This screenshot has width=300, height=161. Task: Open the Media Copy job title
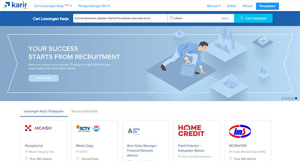[x=85, y=146]
